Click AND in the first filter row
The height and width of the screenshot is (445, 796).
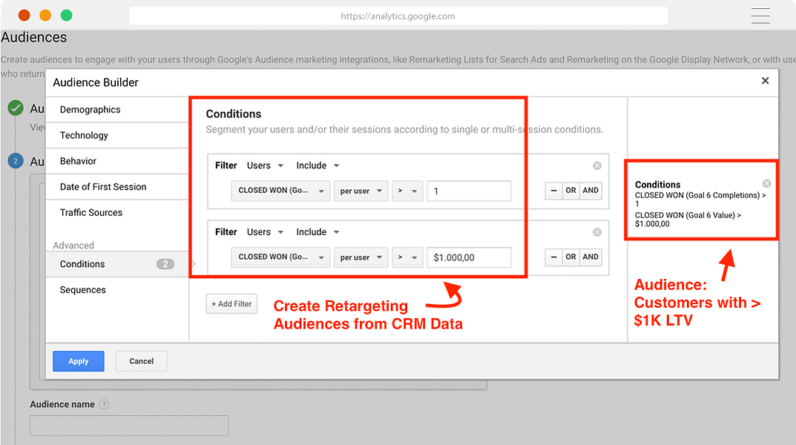click(591, 191)
